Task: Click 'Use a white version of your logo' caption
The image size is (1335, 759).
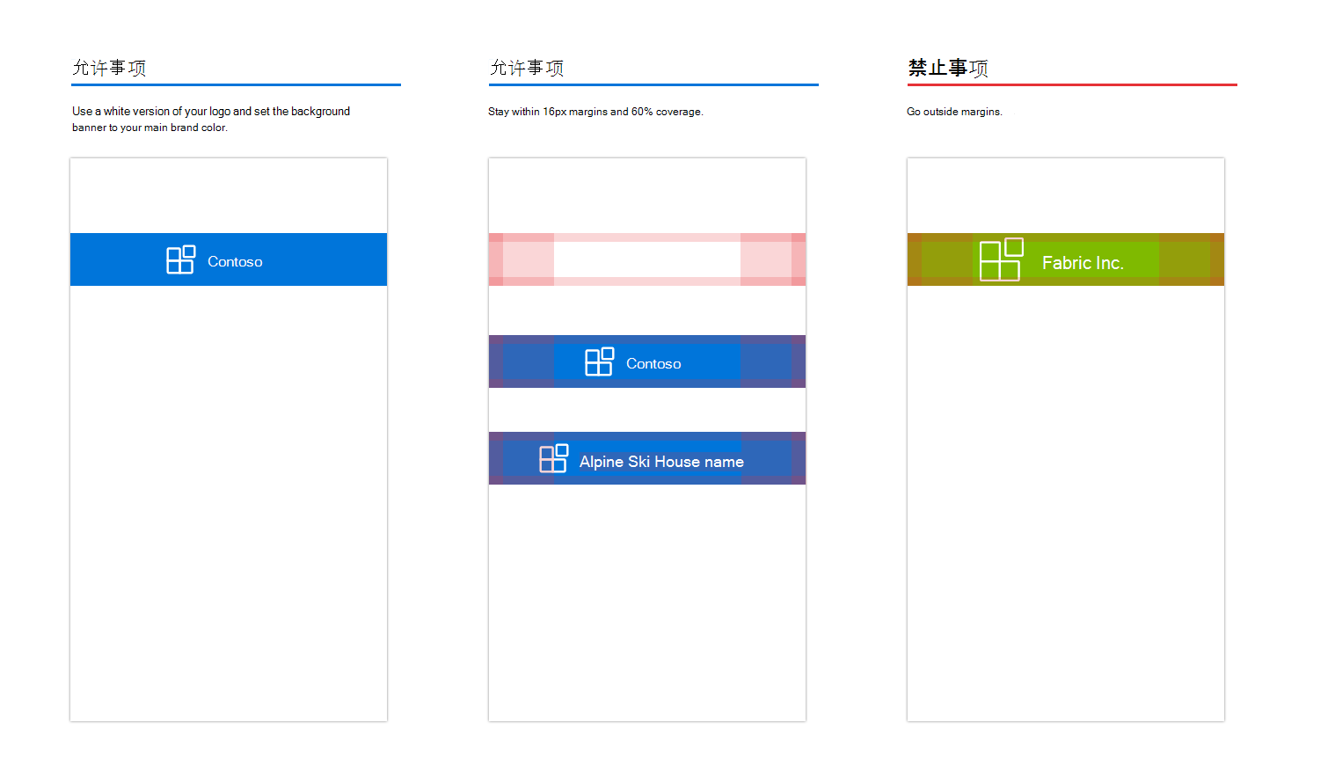Action: (211, 119)
